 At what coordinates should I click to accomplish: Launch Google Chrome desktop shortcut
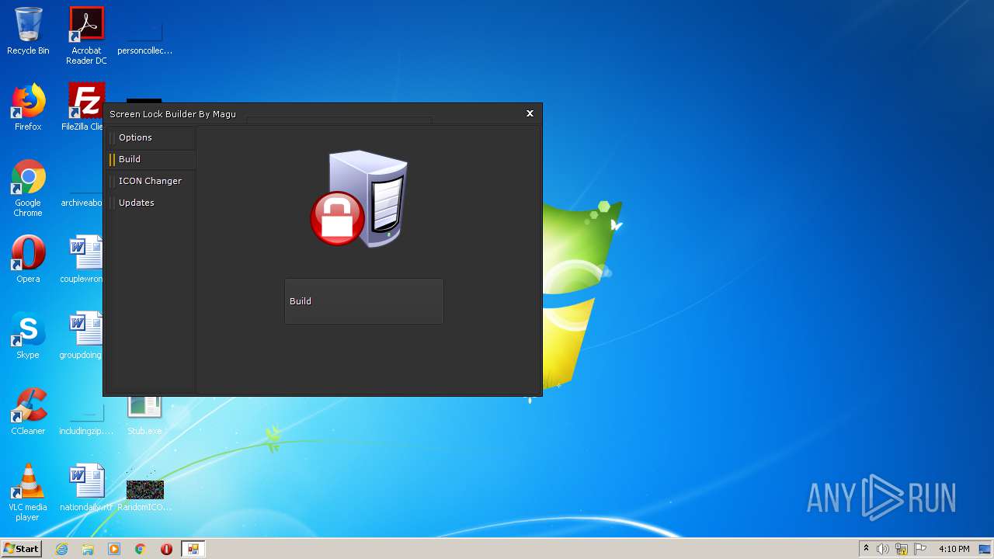pyautogui.click(x=28, y=189)
